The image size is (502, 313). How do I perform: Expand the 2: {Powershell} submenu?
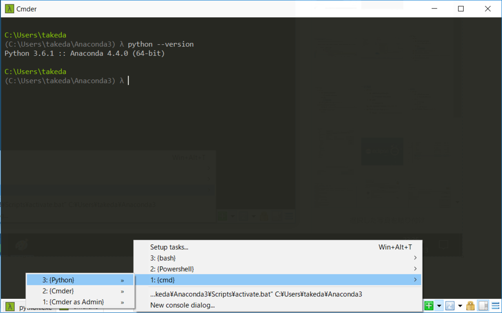click(x=278, y=269)
